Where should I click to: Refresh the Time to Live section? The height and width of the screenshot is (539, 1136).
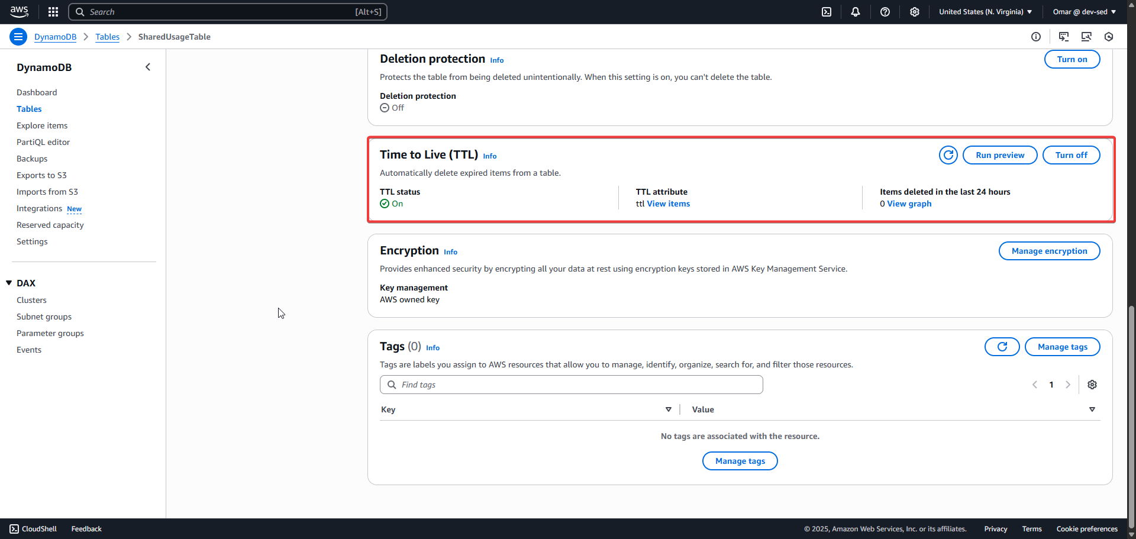click(x=948, y=155)
